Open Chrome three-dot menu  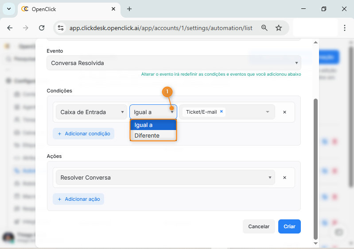pos(344,28)
